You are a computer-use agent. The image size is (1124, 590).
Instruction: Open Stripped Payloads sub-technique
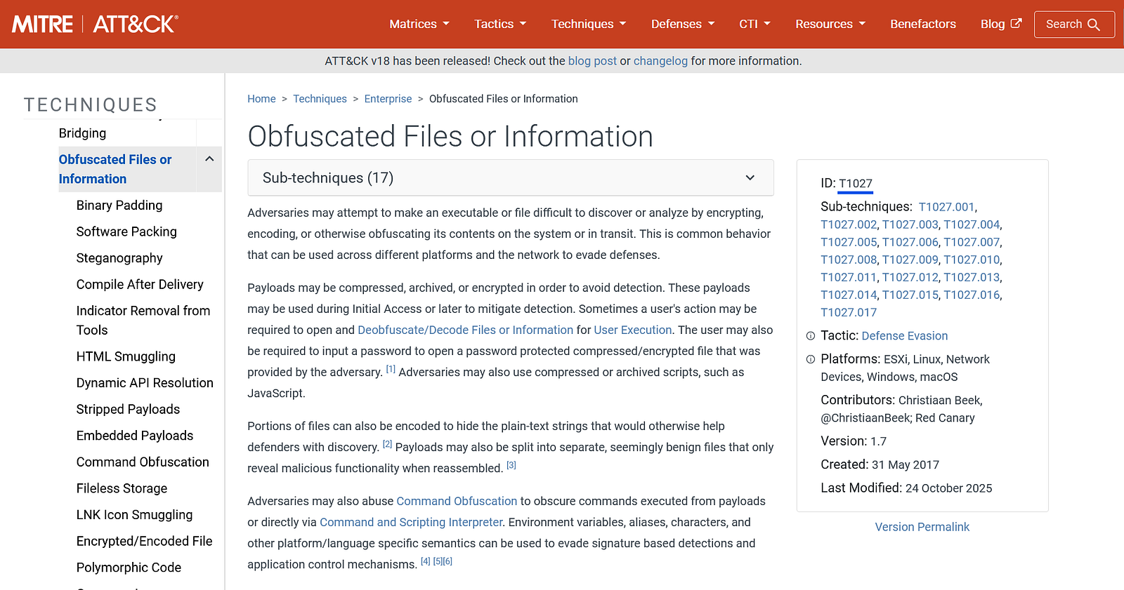128,409
